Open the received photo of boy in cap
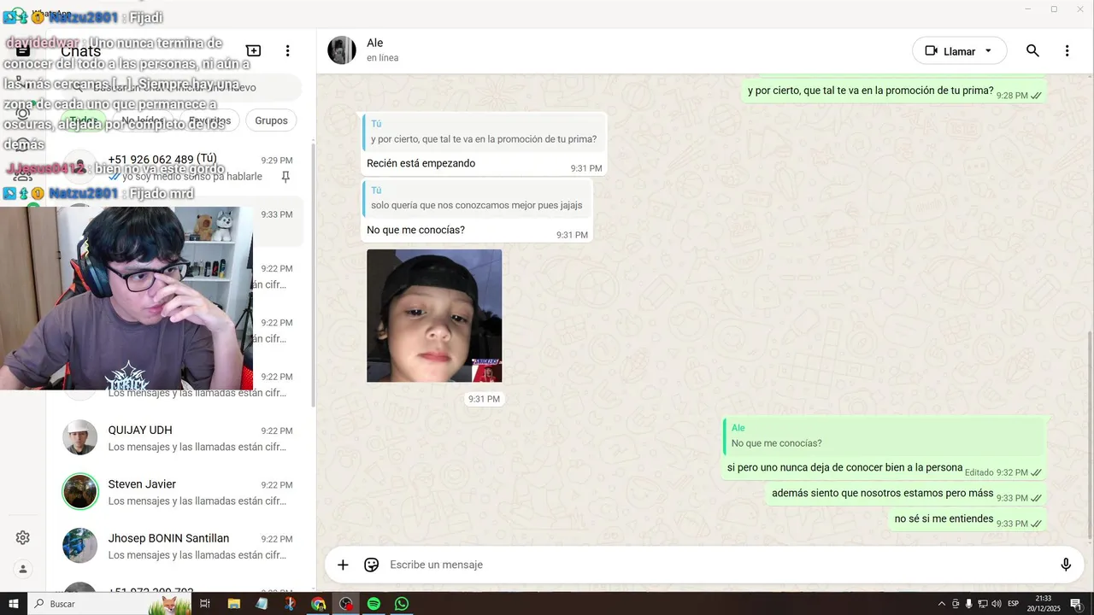1094x615 pixels. click(434, 316)
